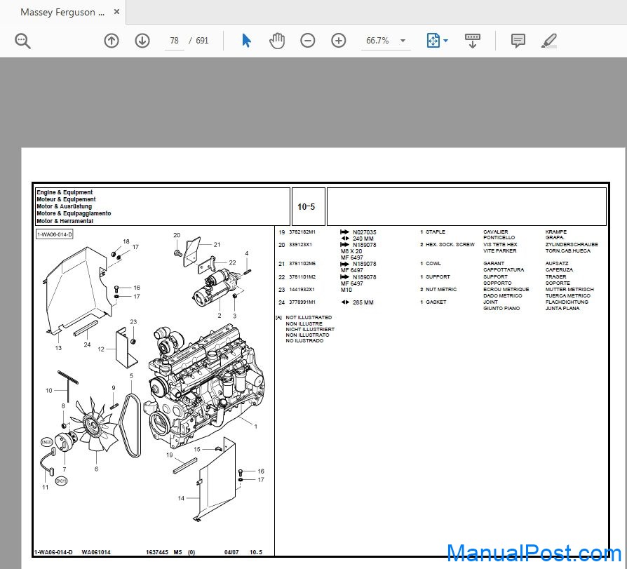Viewport: 627px width, 569px height.
Task: Click the M8 X 20 size text
Action: coord(351,251)
